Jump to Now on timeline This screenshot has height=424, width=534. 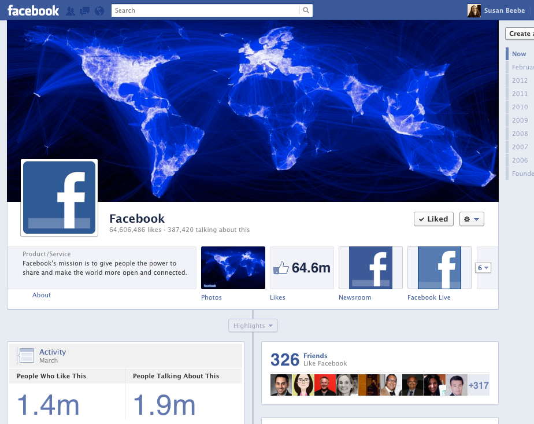click(518, 54)
